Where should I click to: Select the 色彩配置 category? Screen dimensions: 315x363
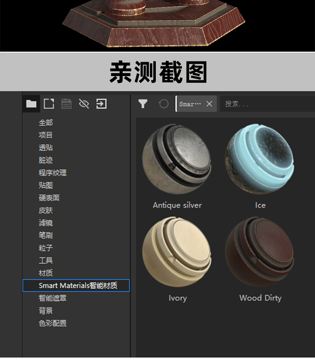click(52, 324)
